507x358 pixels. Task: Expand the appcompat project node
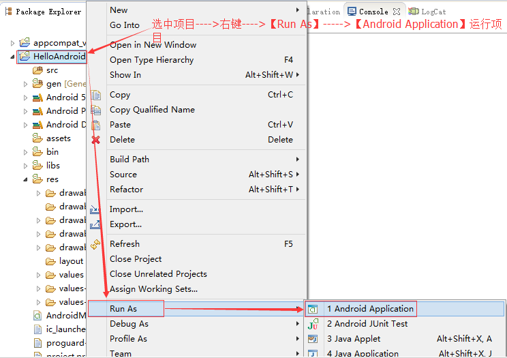[12, 43]
